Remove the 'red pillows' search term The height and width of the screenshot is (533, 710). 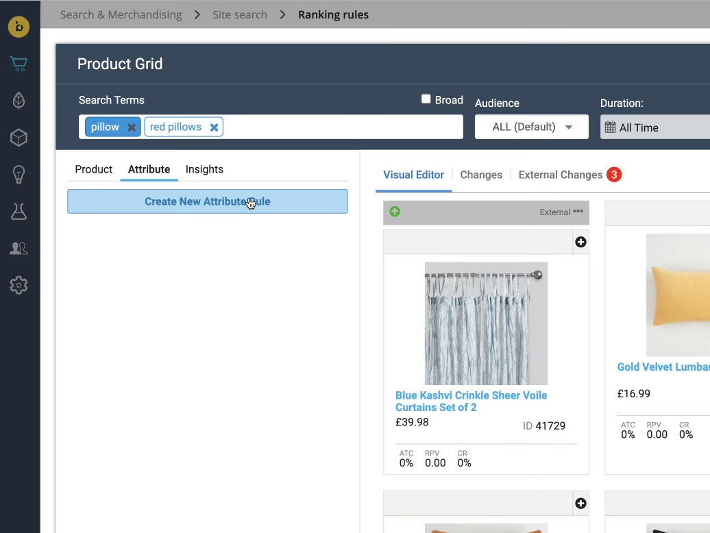(215, 127)
